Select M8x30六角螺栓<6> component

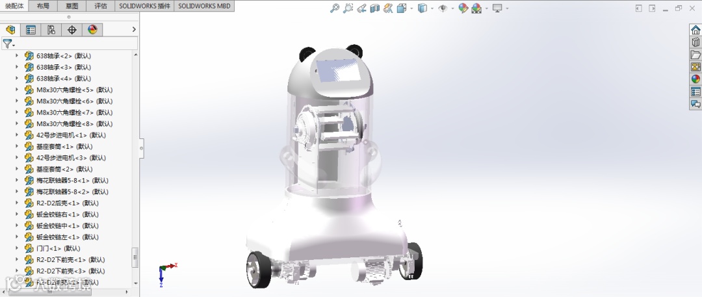(74, 101)
